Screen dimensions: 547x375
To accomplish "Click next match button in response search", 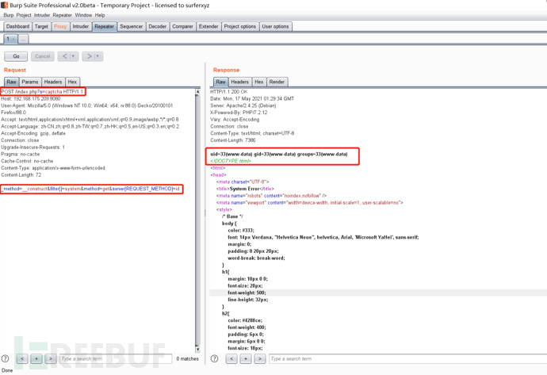I will pyautogui.click(x=260, y=358).
